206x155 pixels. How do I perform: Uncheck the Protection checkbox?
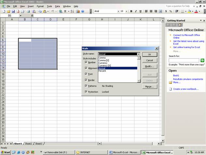[86, 92]
